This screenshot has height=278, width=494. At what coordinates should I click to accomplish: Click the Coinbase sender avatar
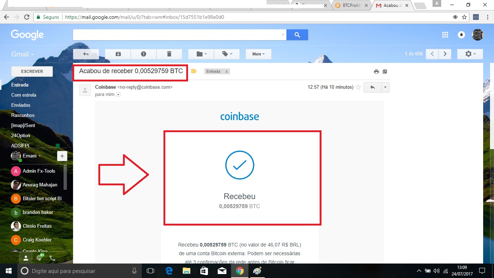85,90
